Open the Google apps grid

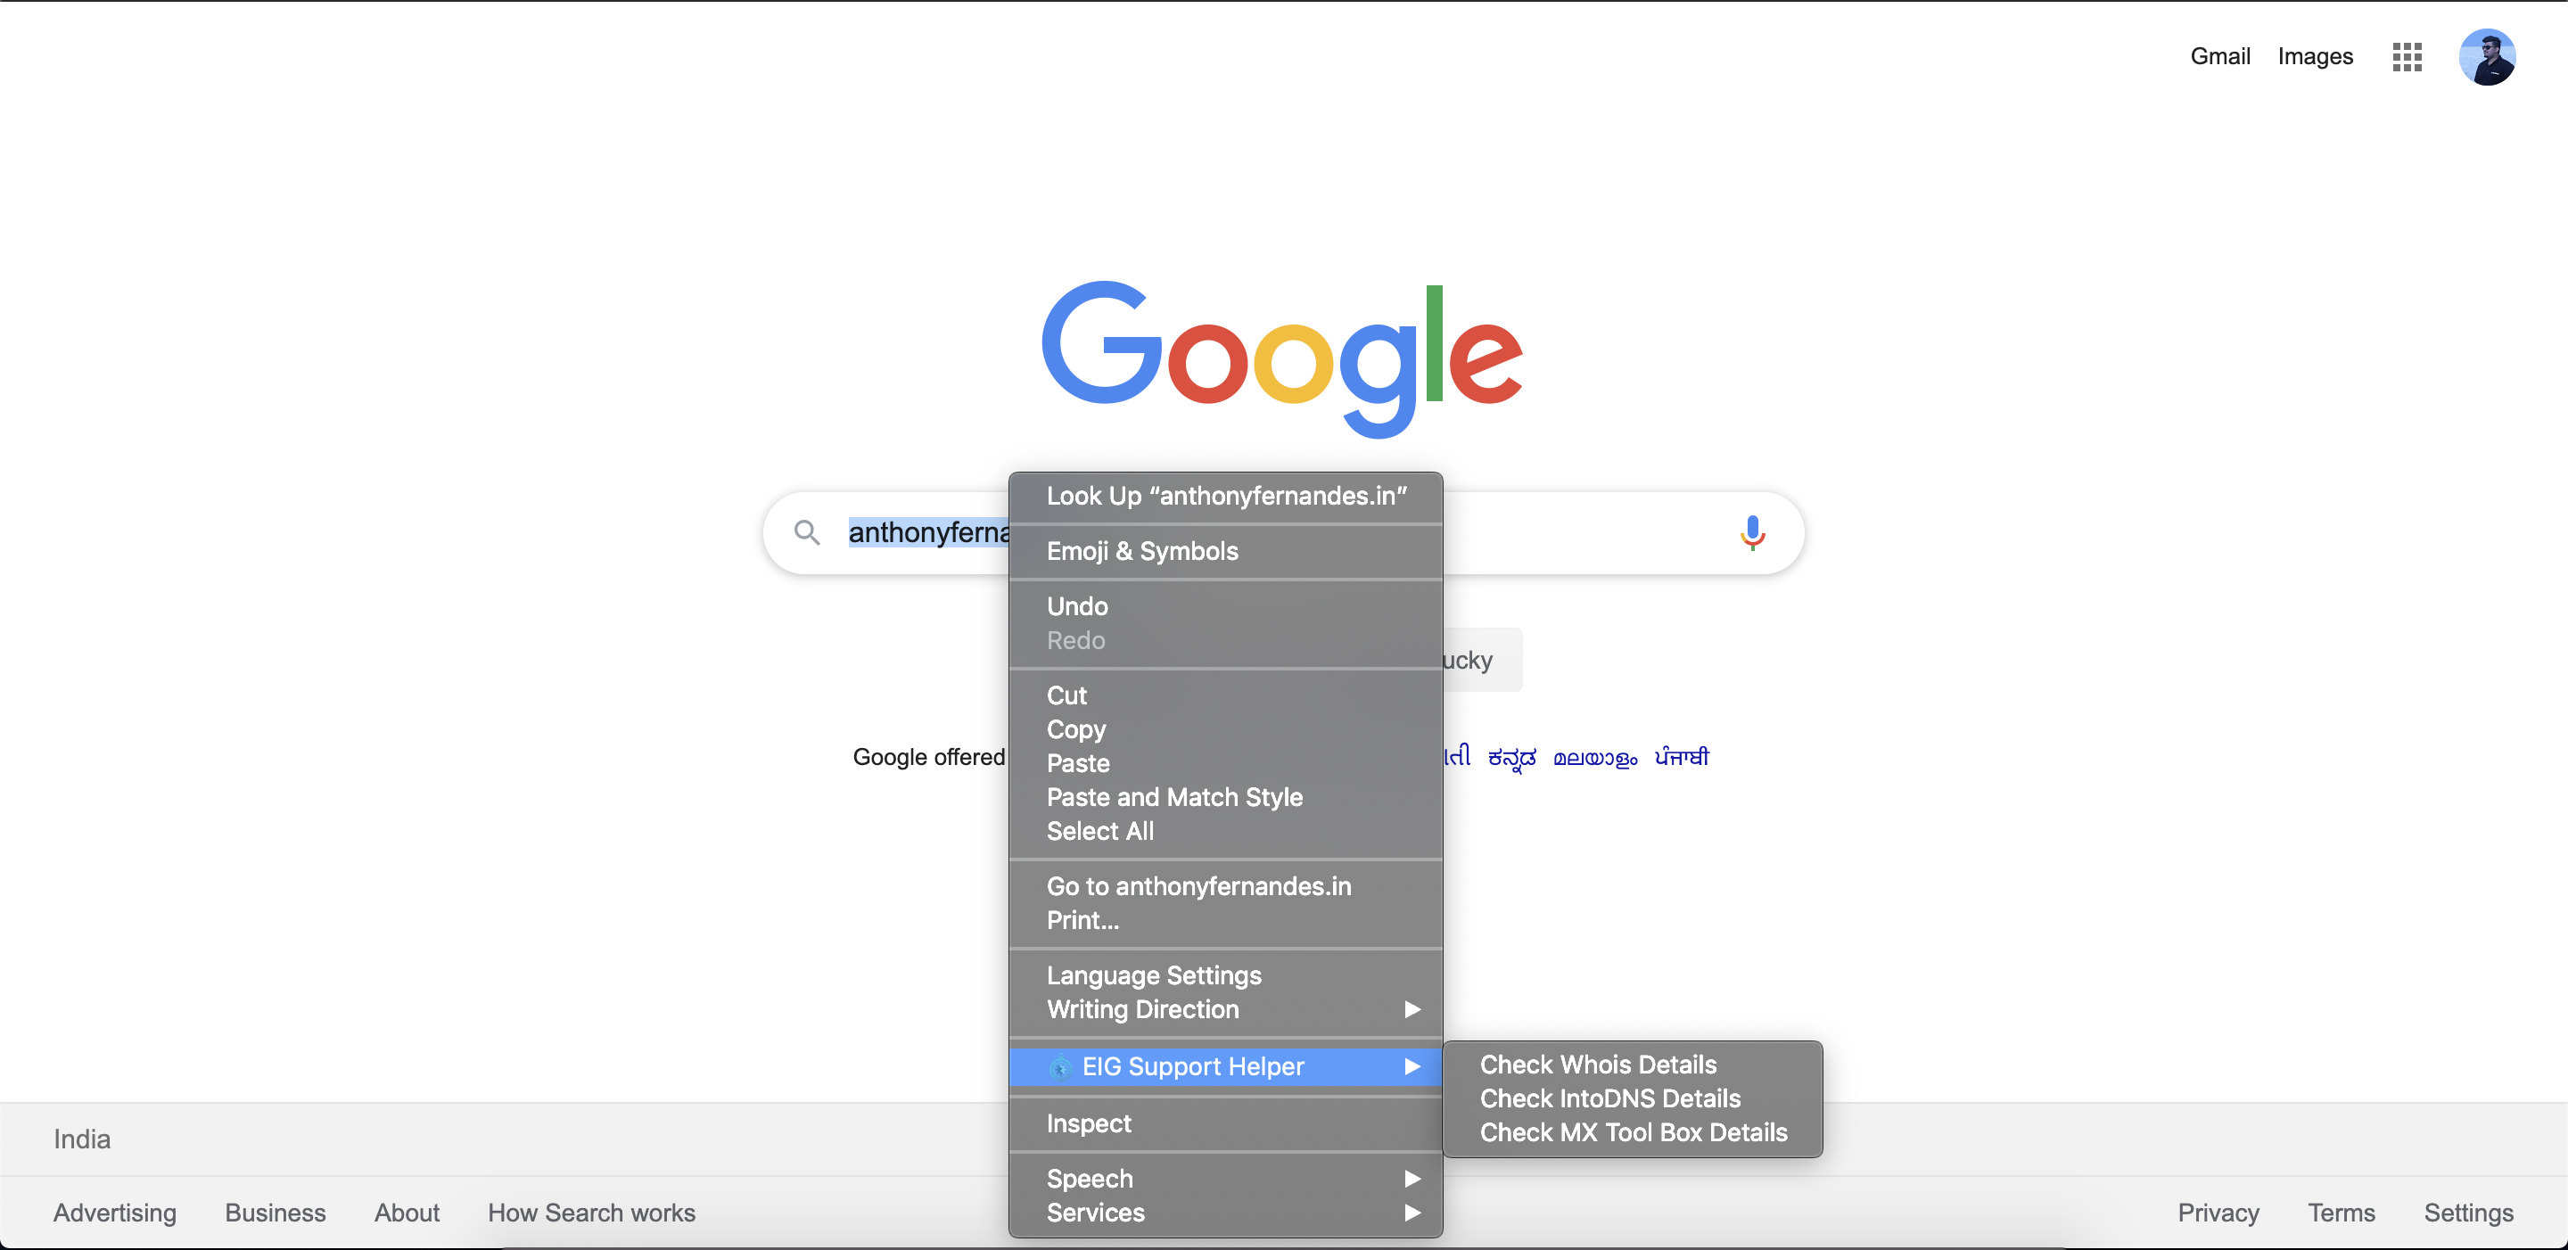pyautogui.click(x=2407, y=57)
